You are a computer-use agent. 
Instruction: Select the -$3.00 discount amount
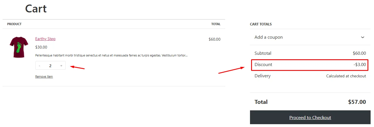coord(360,65)
